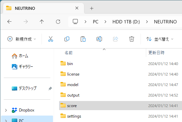Screen dimensions: 182x122
Task: Select the score folder
Action: pos(121,106)
